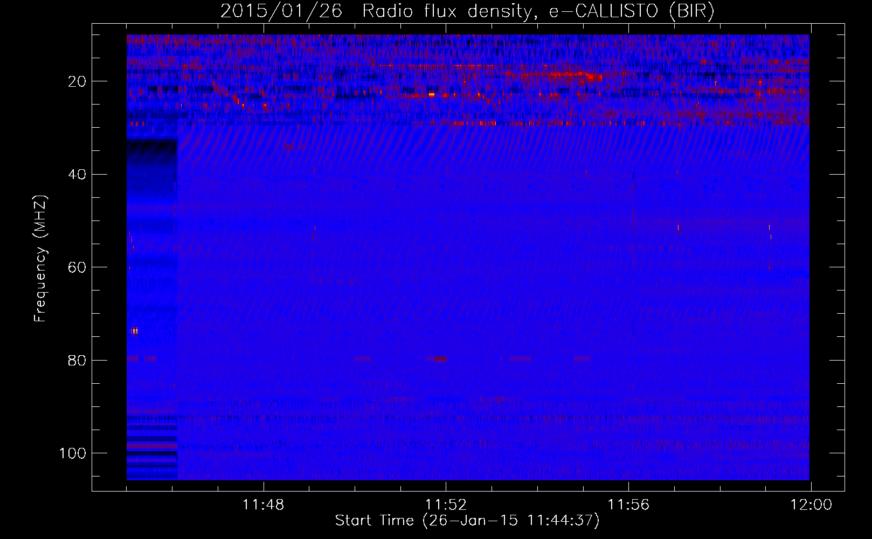Click the x-axis time label '12:00'
Viewport: 872px width, 539px height.
tap(811, 505)
